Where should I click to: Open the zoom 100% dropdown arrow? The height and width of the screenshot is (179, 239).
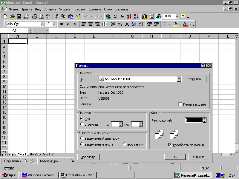pos(177,16)
